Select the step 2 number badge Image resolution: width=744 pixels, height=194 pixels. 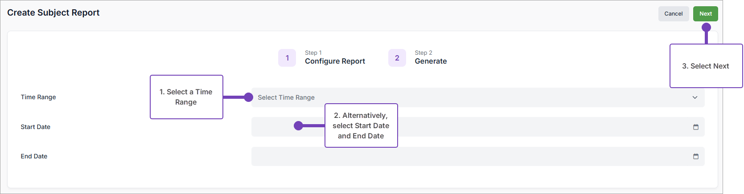point(397,58)
